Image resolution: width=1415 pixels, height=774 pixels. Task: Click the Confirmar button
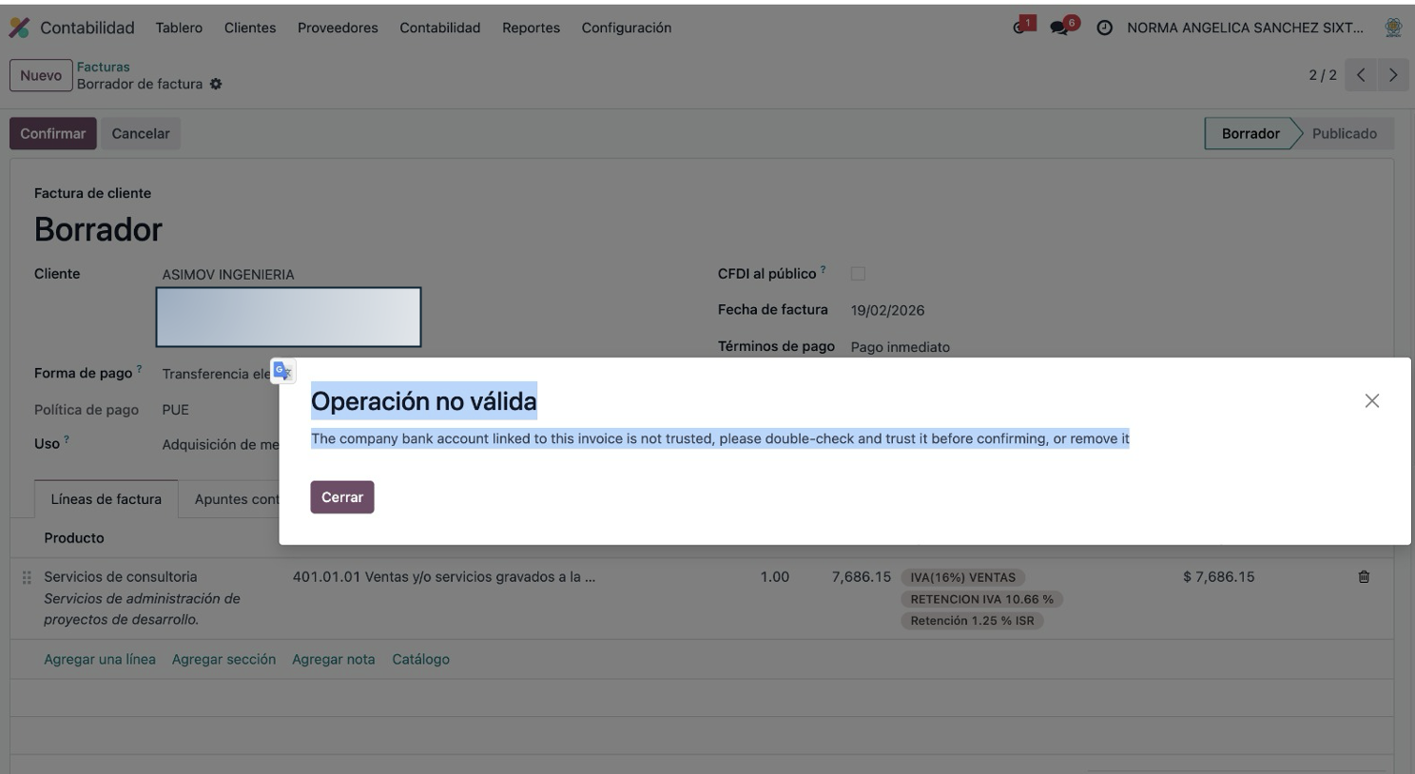coord(53,134)
